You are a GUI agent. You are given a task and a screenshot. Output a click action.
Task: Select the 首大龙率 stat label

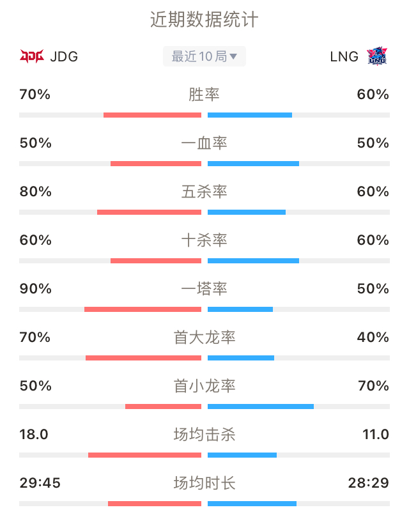[x=204, y=337]
